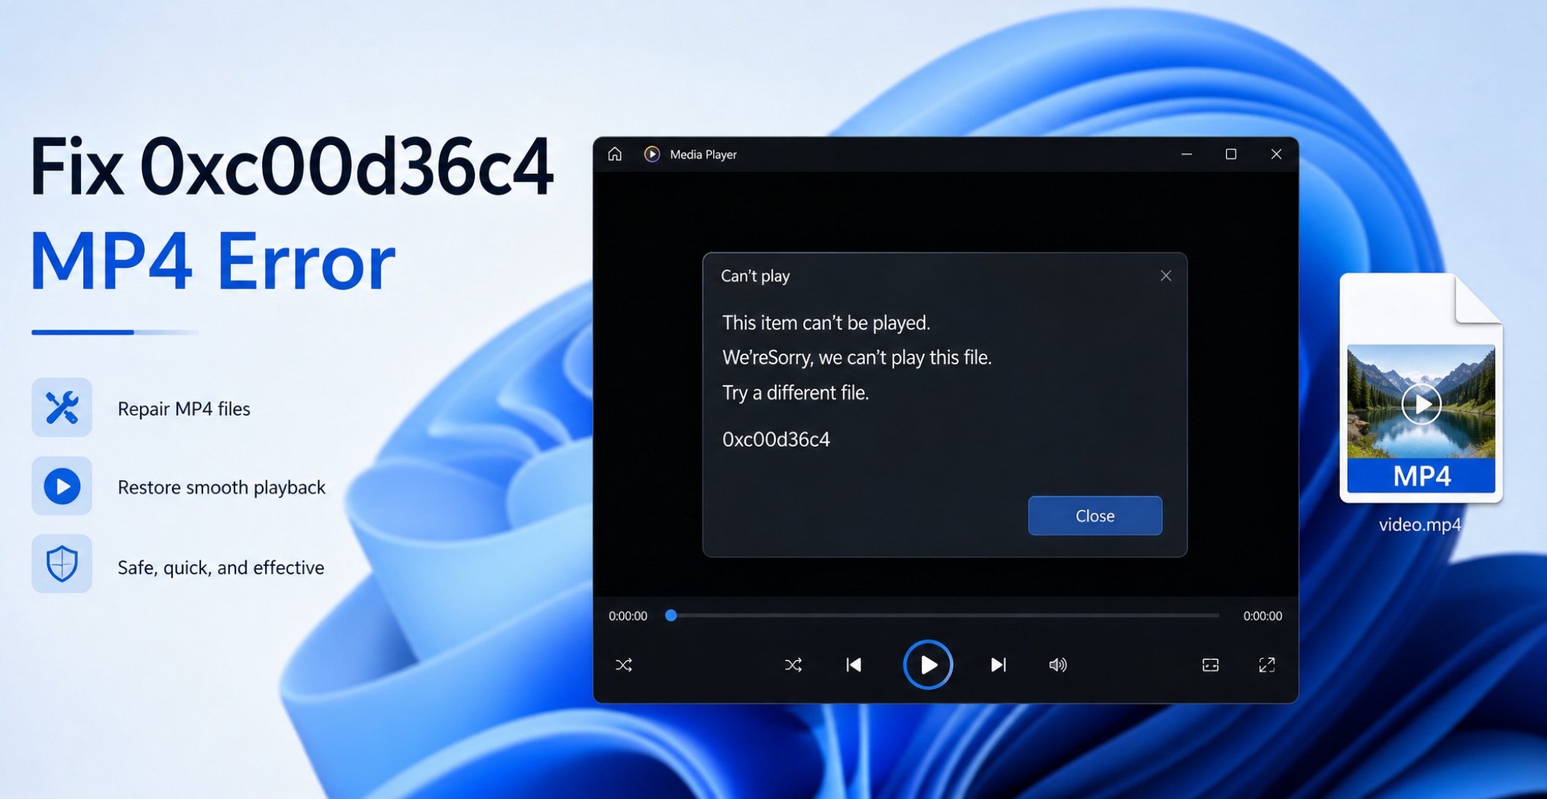Click the 0xc00d36c4 error code in dialog
Viewport: 1547px width, 799px height.
pos(776,439)
